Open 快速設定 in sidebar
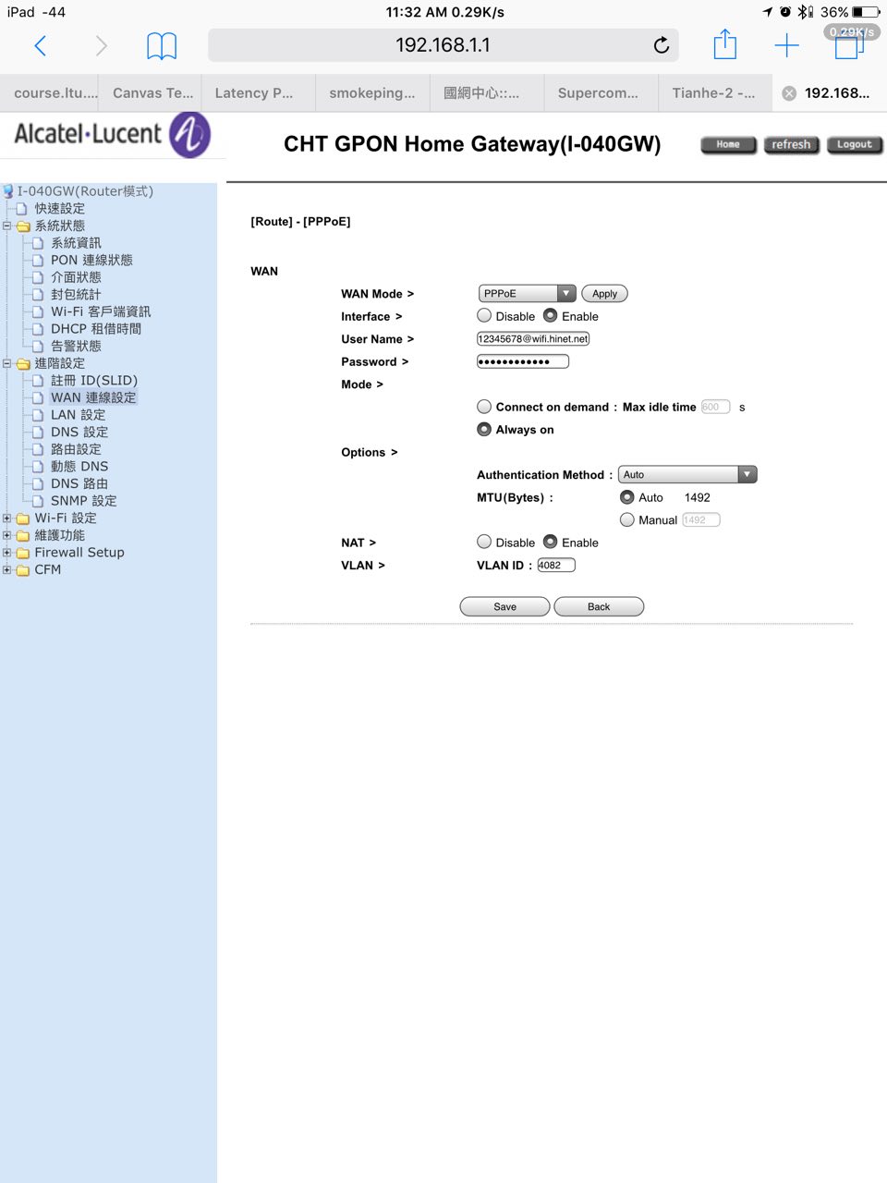Screen dimensions: 887x1183 click(59, 209)
